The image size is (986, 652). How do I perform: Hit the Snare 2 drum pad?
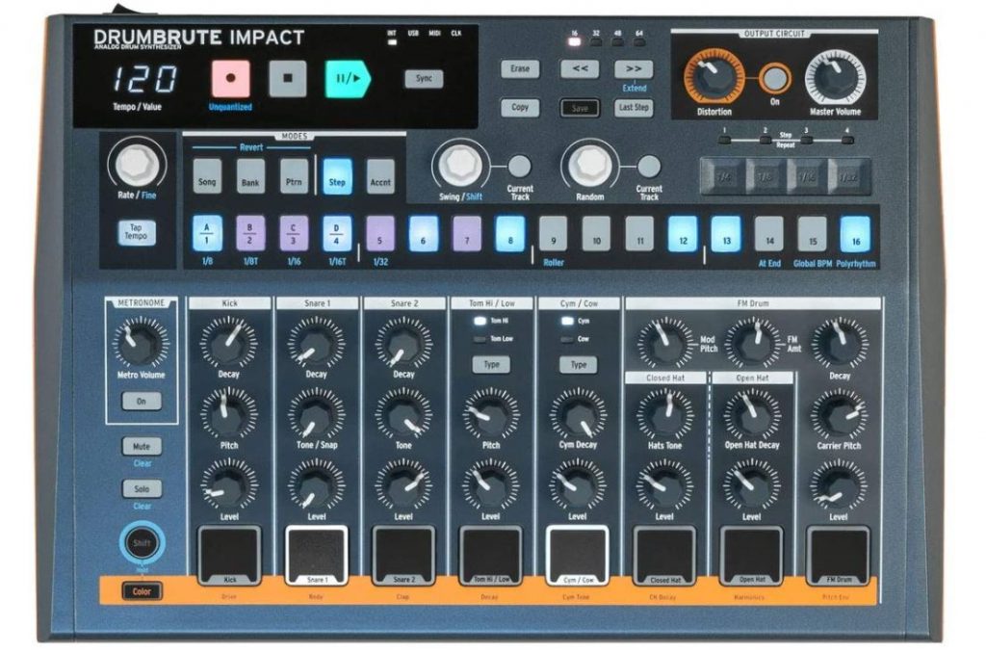tap(403, 557)
